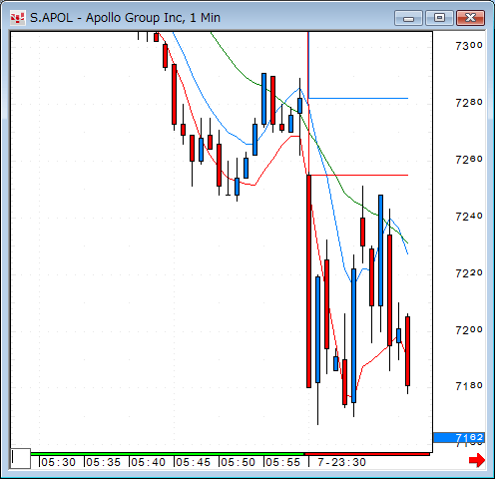
Task: Click the blue 7162 current price marker
Action: click(459, 437)
